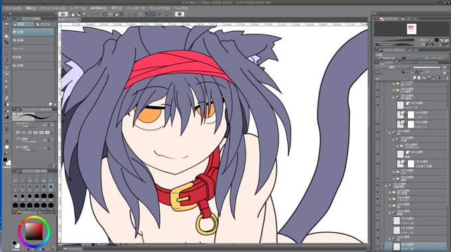This screenshot has height=252, width=451.
Task: Click the Redo arrow in command bar
Action: [x=97, y=14]
